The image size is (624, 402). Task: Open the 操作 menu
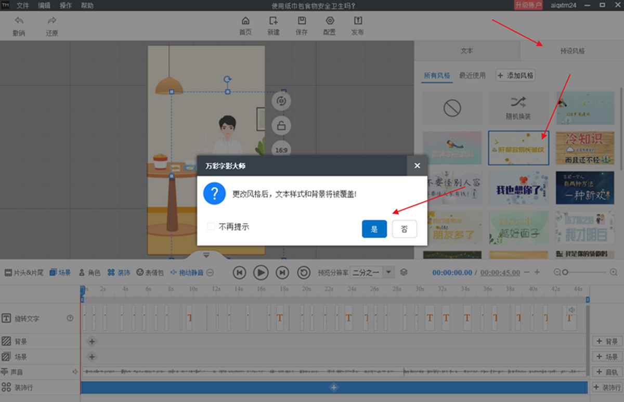(x=66, y=6)
